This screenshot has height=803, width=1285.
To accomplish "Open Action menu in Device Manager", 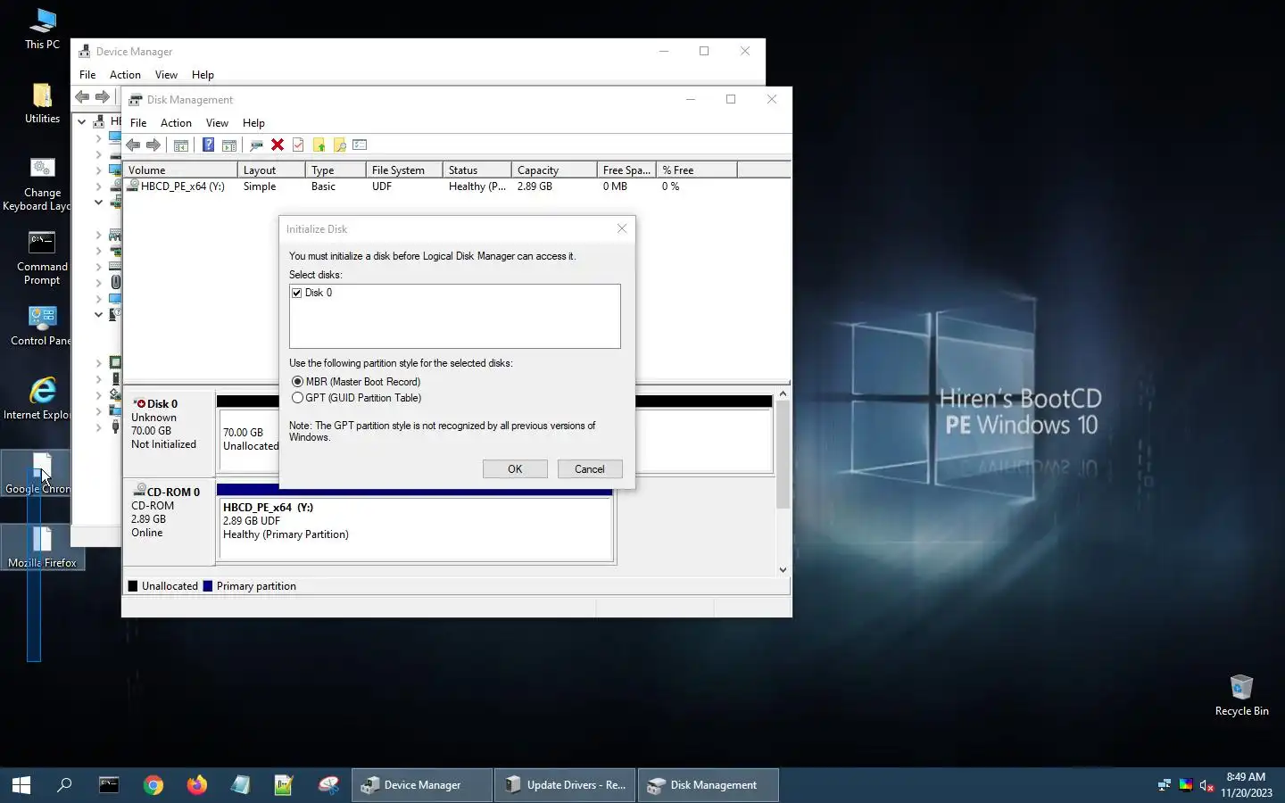I will [125, 75].
